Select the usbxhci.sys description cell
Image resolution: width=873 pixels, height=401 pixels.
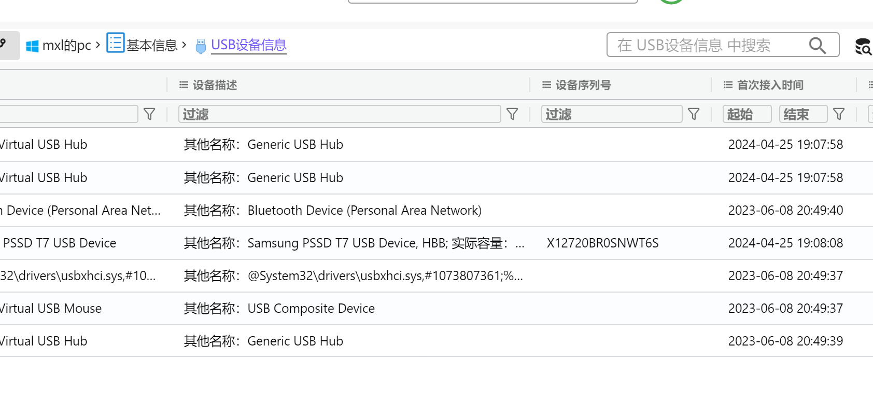[x=354, y=275]
